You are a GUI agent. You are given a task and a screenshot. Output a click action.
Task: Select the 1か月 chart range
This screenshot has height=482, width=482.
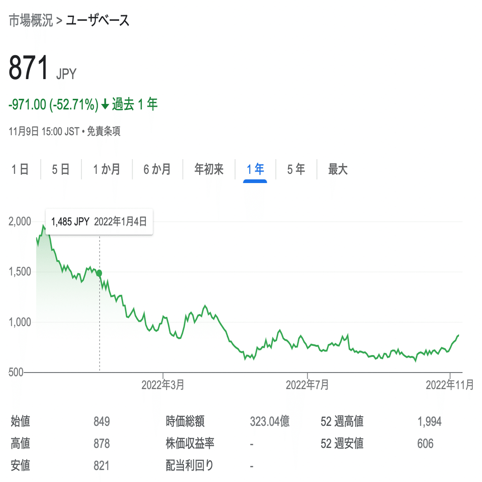click(x=105, y=169)
